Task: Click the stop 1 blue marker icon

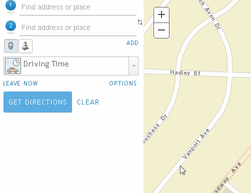Action: [10, 5]
